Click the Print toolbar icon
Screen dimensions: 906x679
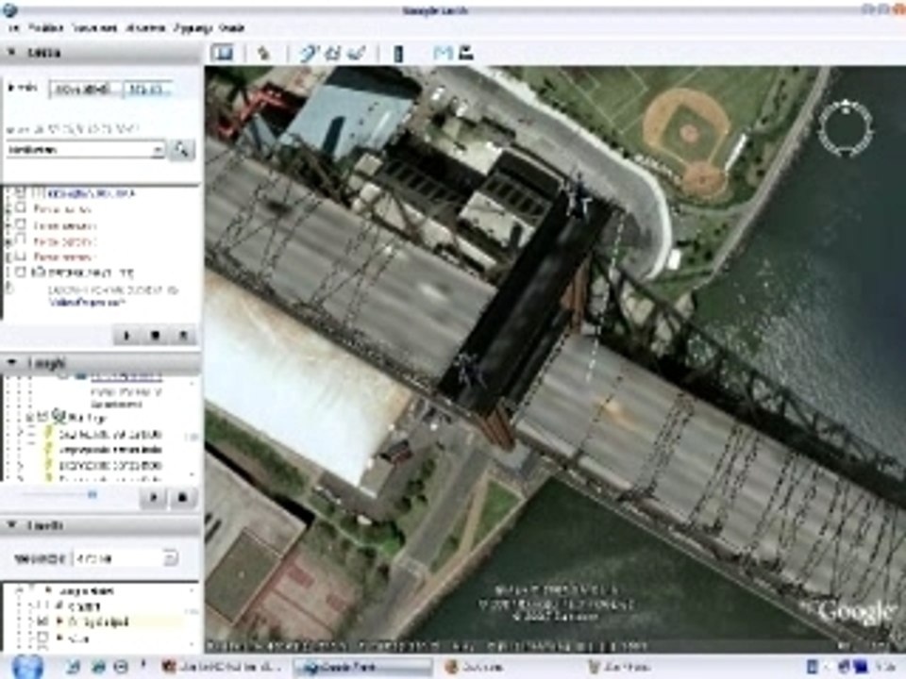coord(465,53)
